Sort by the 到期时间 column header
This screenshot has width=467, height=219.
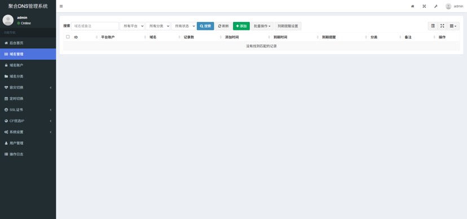point(296,37)
